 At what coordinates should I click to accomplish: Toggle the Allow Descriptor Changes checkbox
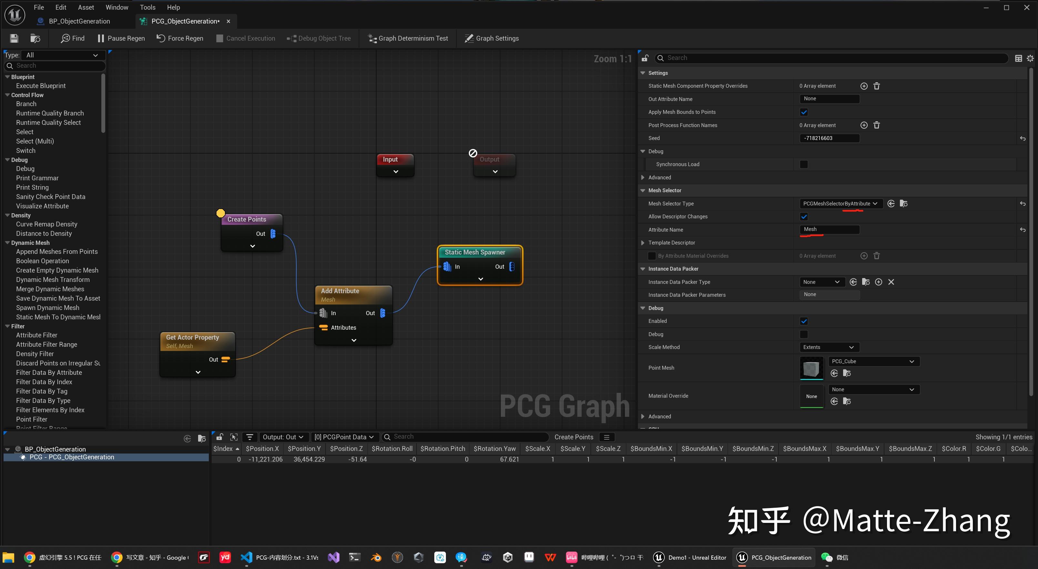click(804, 216)
